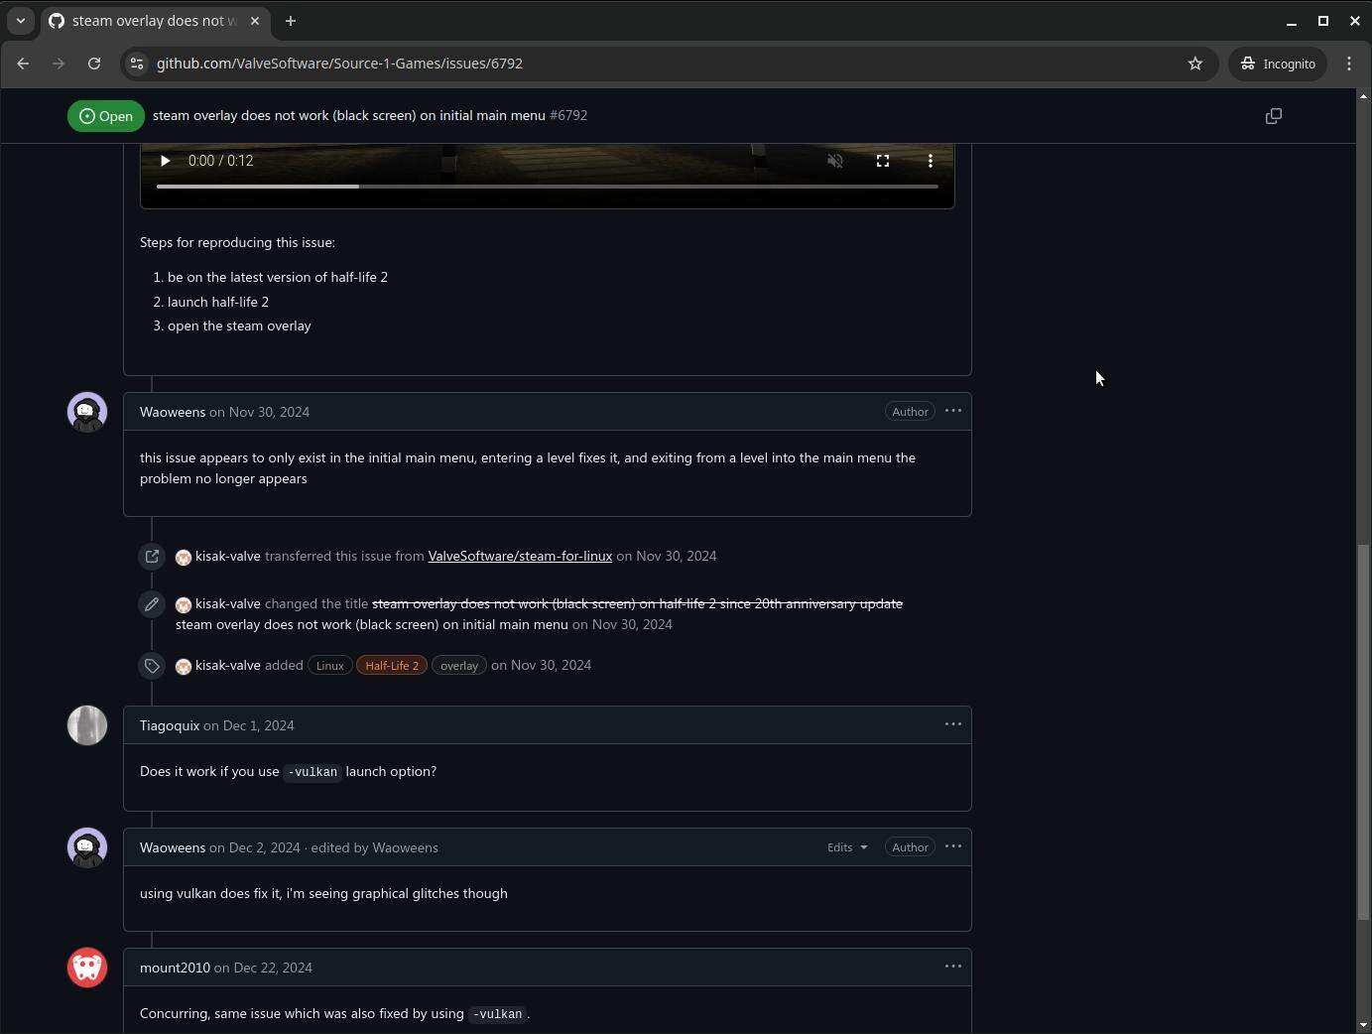Click the Author badge on Nov 30 comment
The width and height of the screenshot is (1372, 1034).
pos(910,412)
